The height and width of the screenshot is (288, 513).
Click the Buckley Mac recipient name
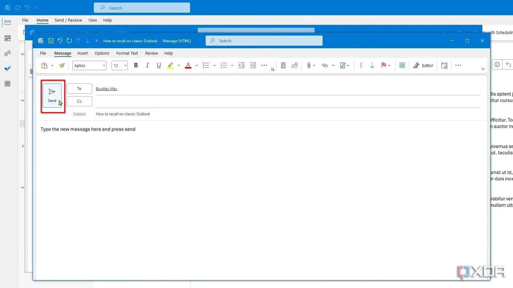[106, 89]
